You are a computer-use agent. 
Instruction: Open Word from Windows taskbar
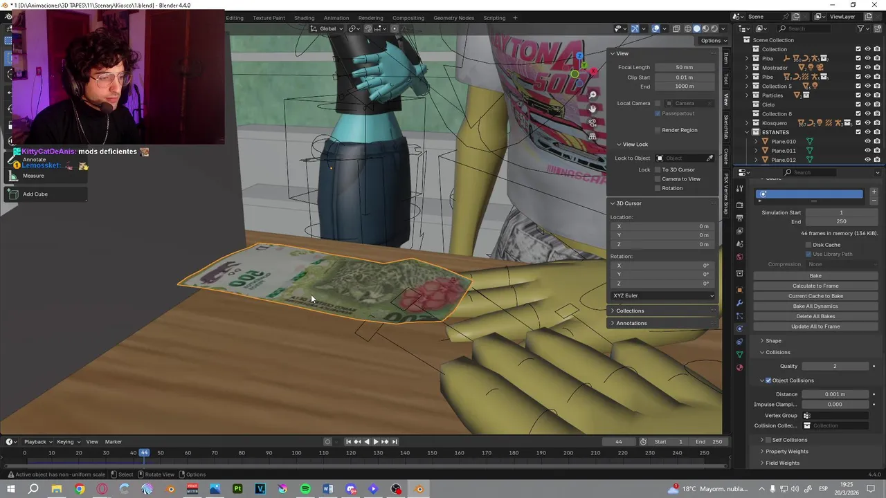(328, 489)
